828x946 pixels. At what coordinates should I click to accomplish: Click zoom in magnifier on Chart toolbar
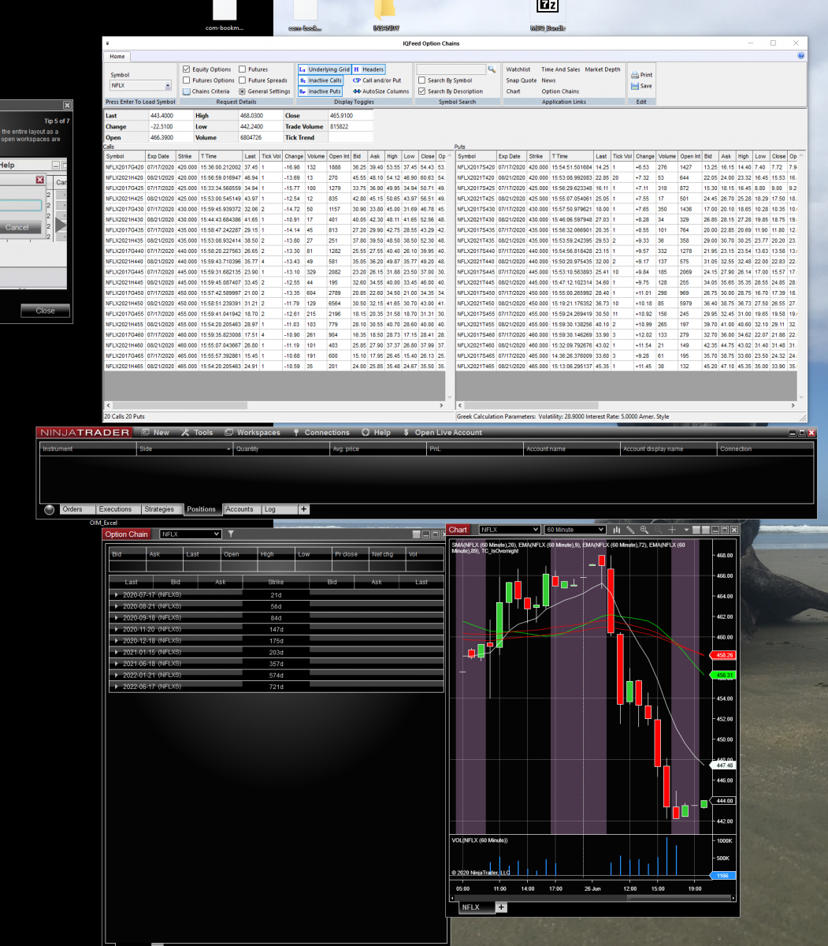click(x=644, y=530)
